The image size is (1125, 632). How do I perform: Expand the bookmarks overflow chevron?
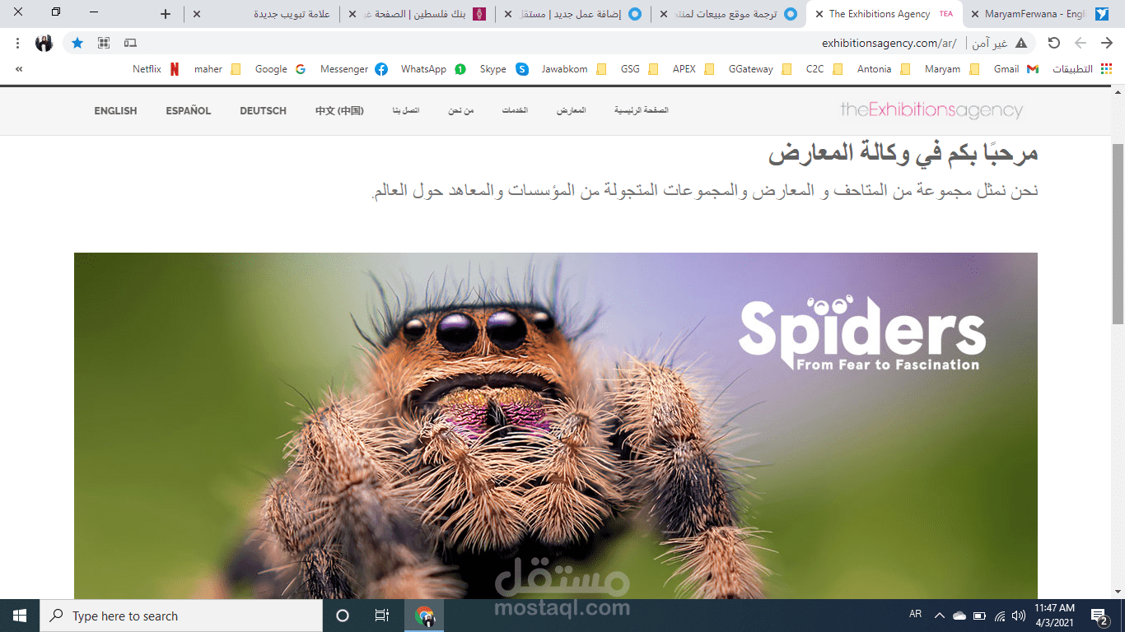(x=19, y=69)
